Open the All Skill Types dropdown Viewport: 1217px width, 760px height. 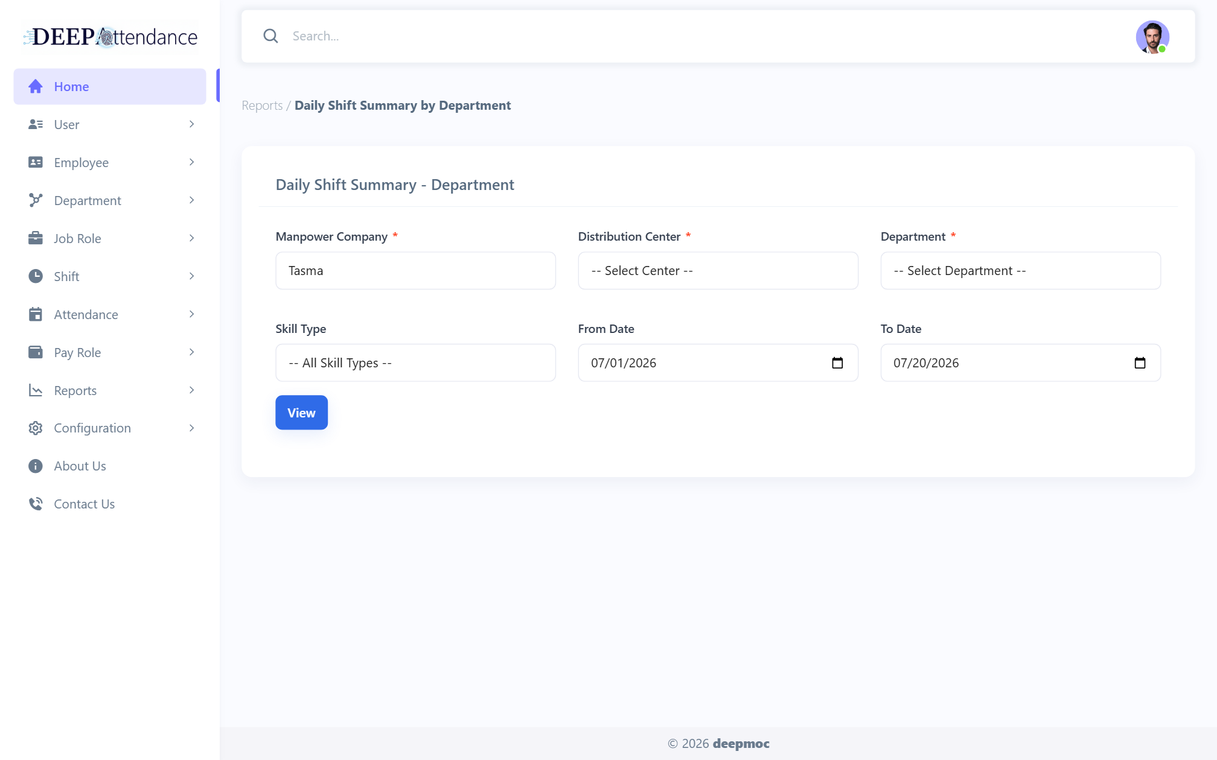coord(415,363)
